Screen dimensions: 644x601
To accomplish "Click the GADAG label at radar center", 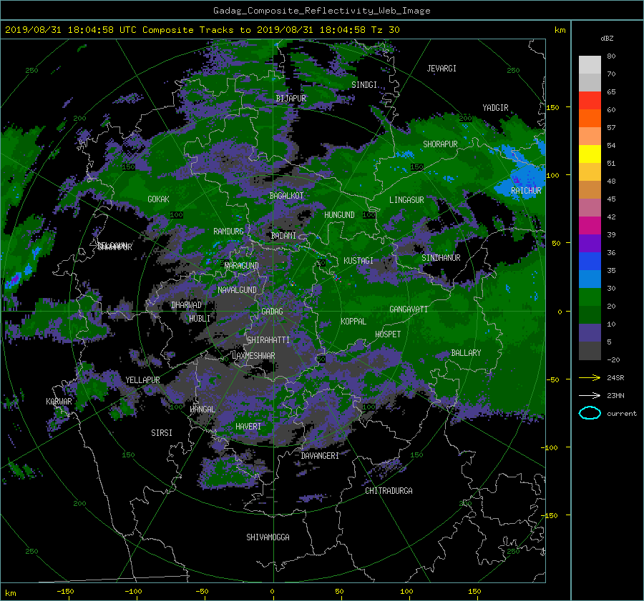I will [272, 312].
